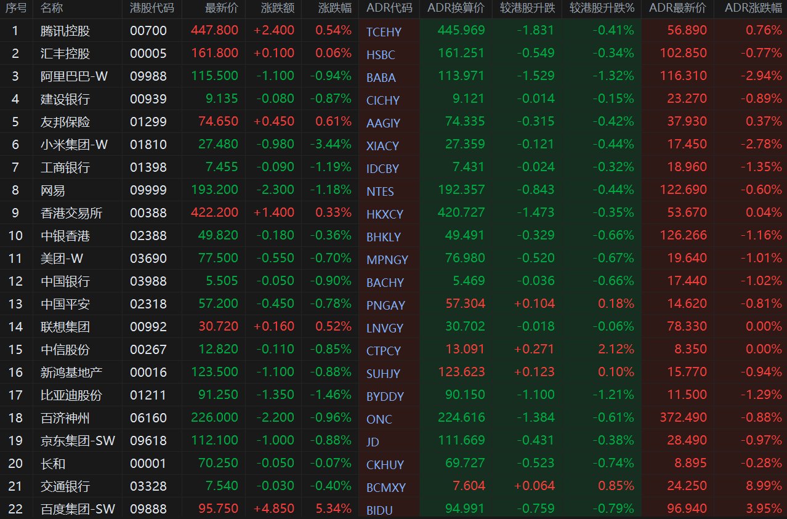
Task: Select the 香港交易所 stock name
Action: coord(71,213)
